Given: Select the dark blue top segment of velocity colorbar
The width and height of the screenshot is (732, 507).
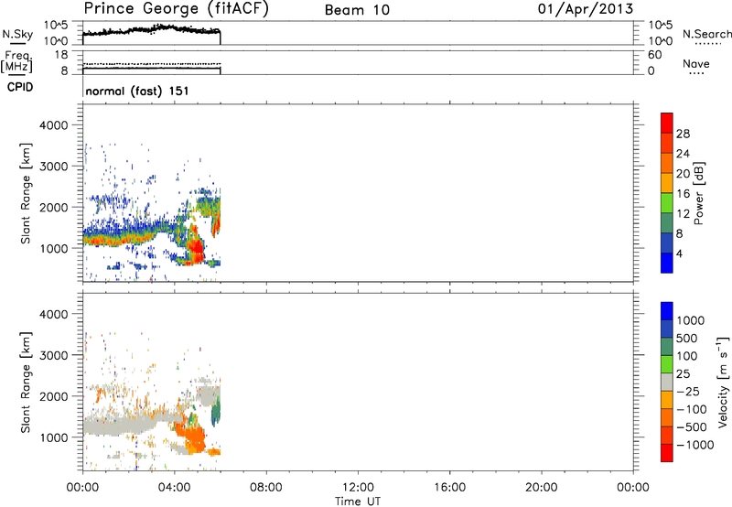Looking at the screenshot, I should tap(667, 311).
